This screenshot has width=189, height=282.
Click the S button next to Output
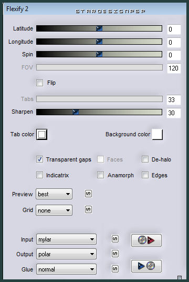[x=115, y=254]
